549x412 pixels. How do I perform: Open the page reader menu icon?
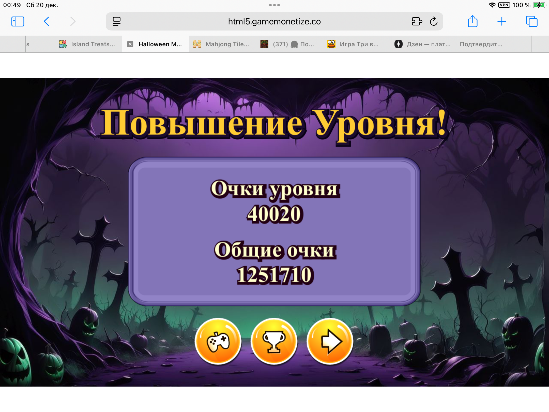coord(117,21)
